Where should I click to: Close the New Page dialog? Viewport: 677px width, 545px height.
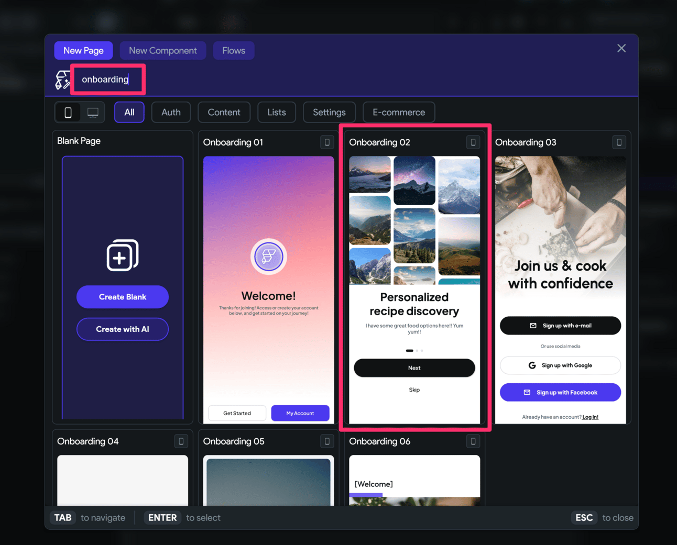621,48
